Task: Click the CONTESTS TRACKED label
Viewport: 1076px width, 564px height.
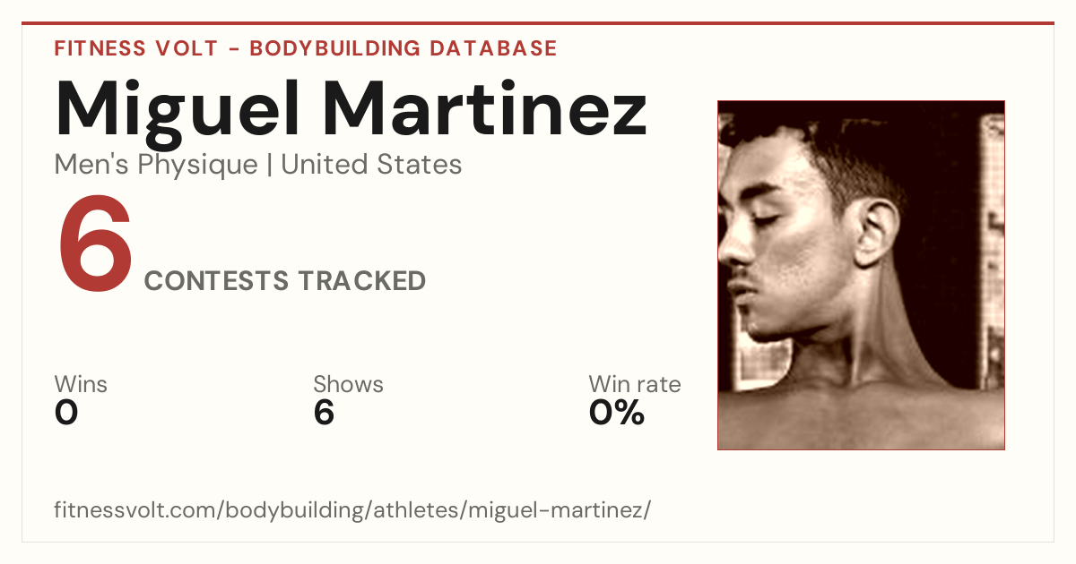Action: click(285, 281)
